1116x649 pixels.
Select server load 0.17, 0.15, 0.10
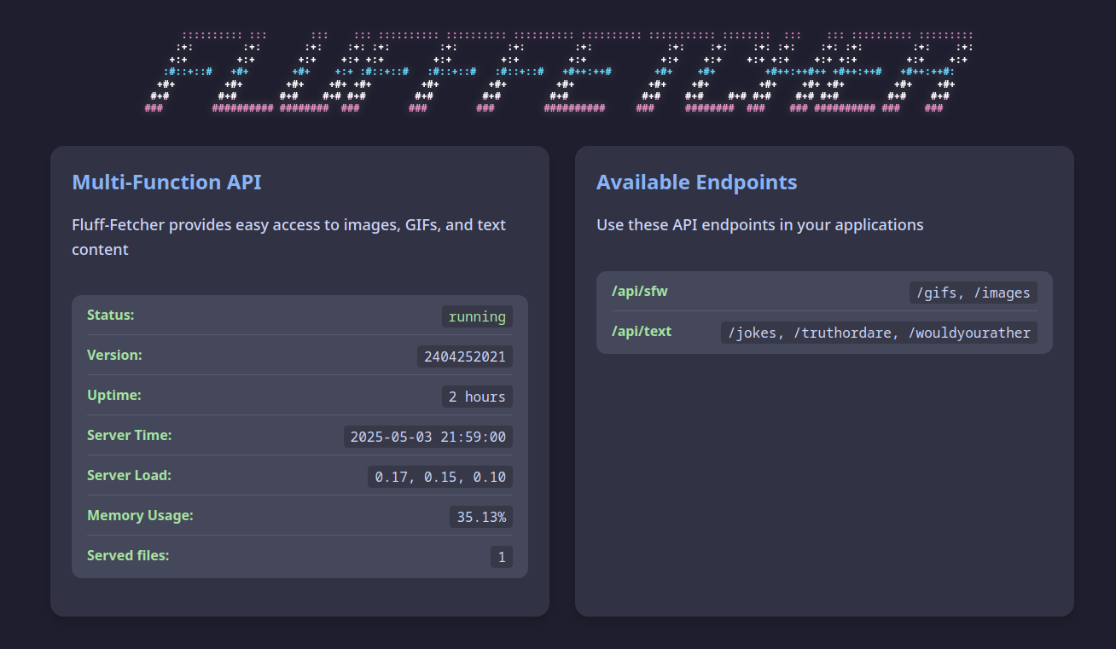[x=440, y=477]
